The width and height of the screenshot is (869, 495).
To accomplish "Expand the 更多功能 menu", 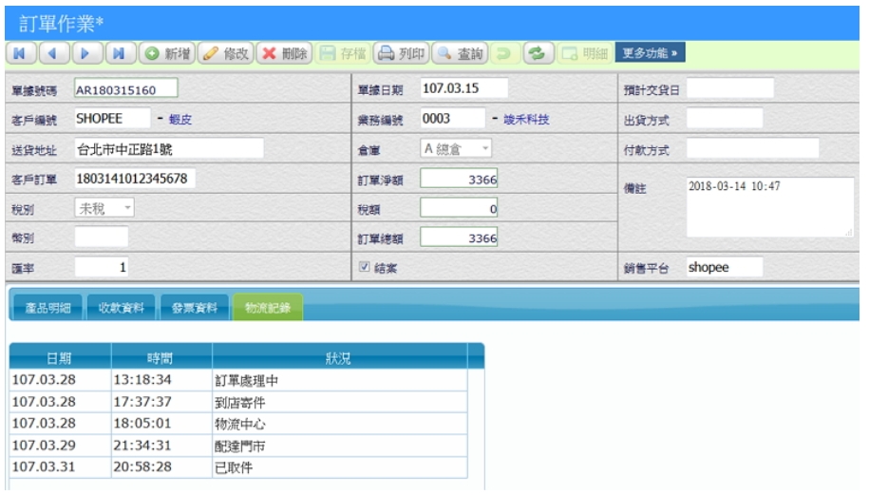I will coord(651,53).
